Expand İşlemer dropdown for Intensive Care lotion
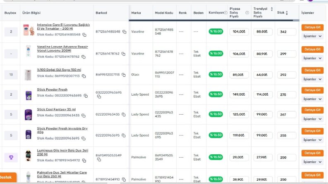The height and width of the screenshot is (184, 328). point(312,36)
